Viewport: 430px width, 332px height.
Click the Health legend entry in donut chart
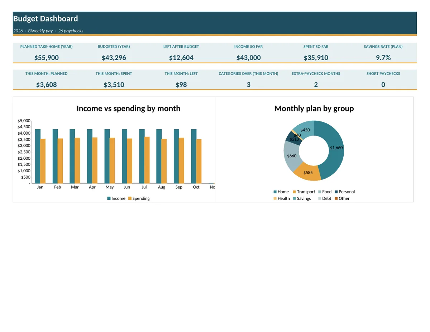[x=282, y=198]
